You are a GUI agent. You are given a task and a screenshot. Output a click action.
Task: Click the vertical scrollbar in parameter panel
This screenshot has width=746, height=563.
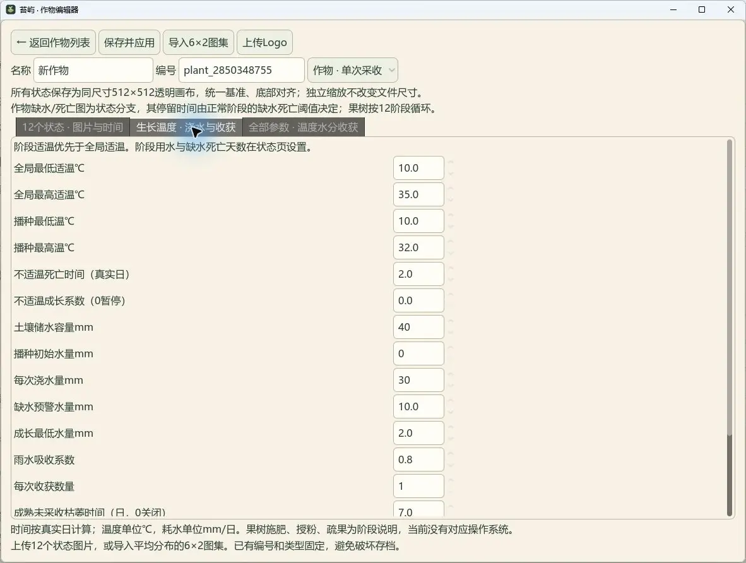[730, 328]
